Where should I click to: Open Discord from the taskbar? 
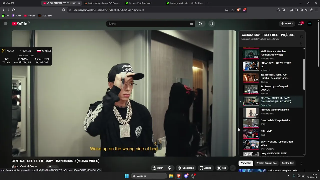(186, 176)
